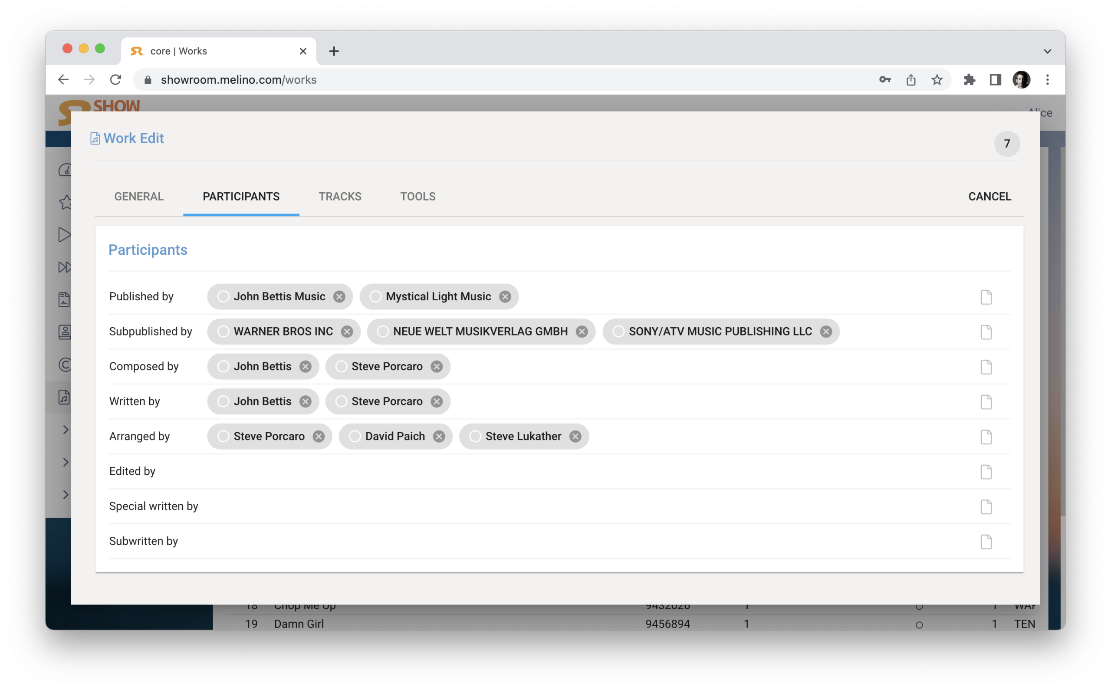
Task: Switch to the GENERAL tab
Action: click(139, 197)
